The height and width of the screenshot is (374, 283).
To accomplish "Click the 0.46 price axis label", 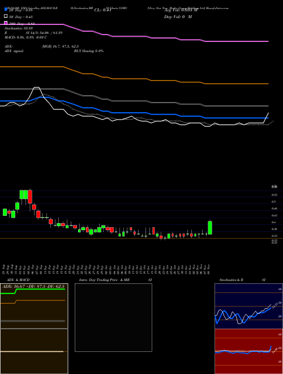I will coord(274,209).
